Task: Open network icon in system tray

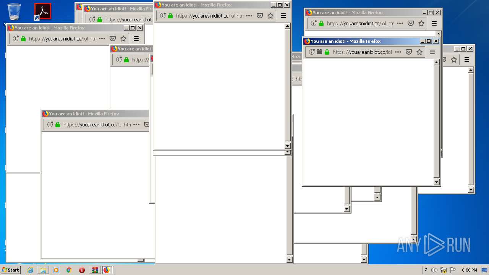Action: click(444, 270)
